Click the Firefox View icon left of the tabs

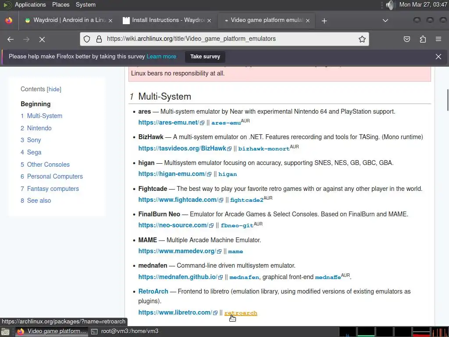(9, 20)
